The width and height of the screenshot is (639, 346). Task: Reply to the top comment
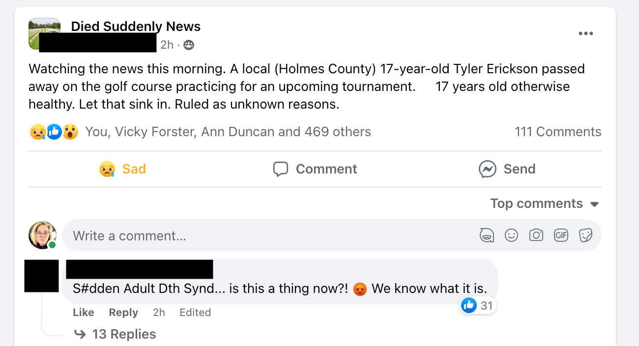(x=123, y=313)
